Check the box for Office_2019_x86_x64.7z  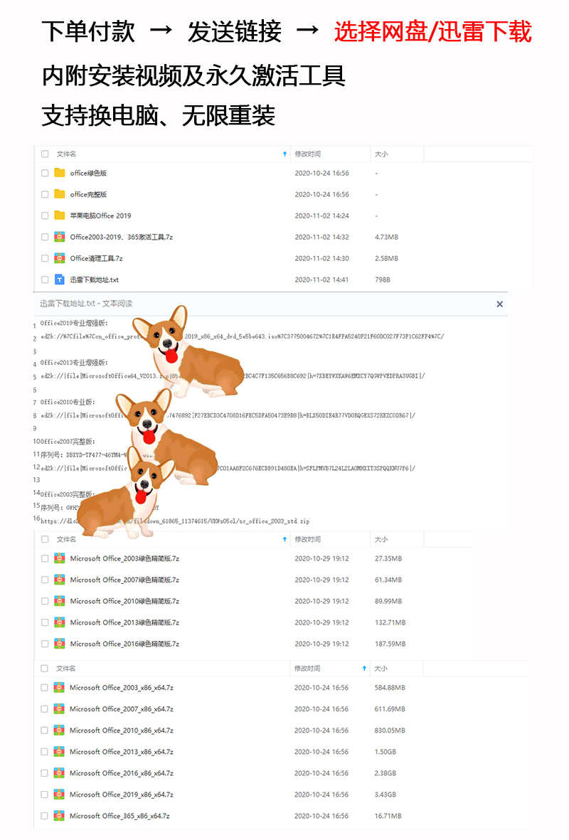coord(45,794)
